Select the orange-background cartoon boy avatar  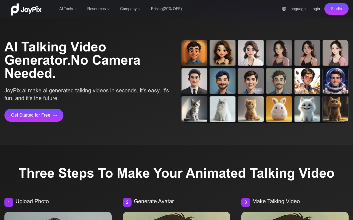(194, 53)
